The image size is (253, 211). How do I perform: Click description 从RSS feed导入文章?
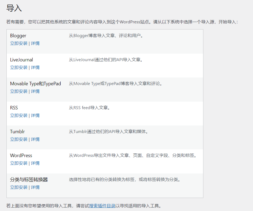[90, 108]
